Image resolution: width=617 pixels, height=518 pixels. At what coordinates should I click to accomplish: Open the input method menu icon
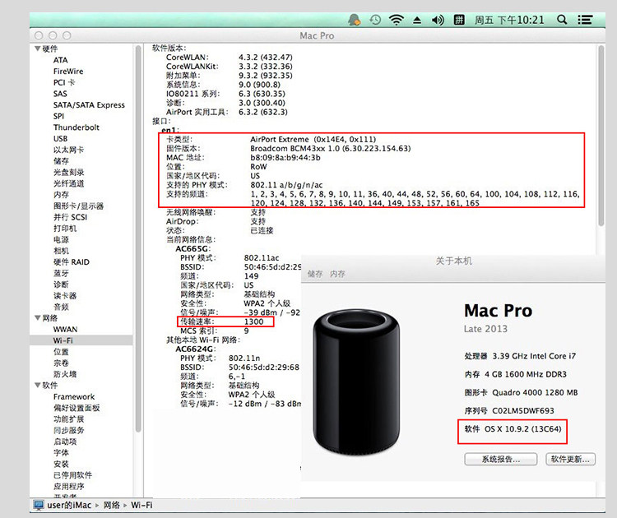(459, 20)
